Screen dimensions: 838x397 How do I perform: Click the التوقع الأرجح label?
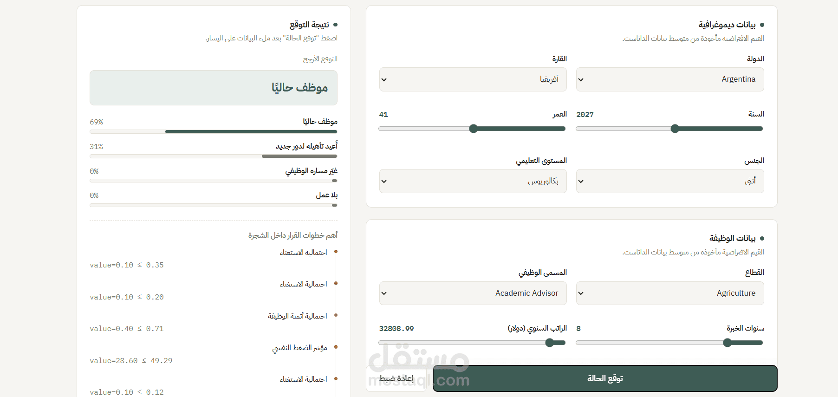(x=320, y=59)
